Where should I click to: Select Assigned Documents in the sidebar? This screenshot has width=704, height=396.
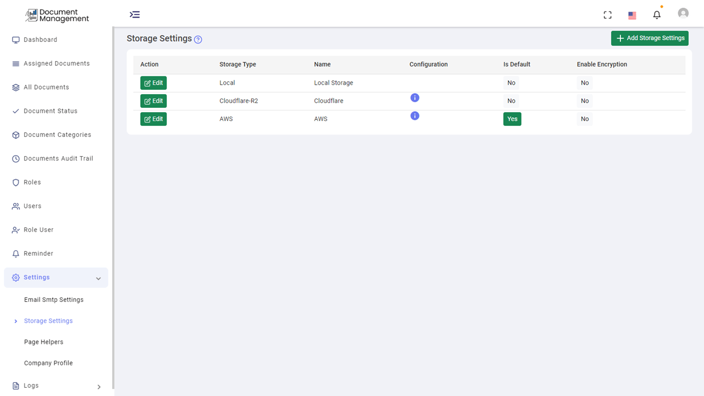[x=57, y=63]
